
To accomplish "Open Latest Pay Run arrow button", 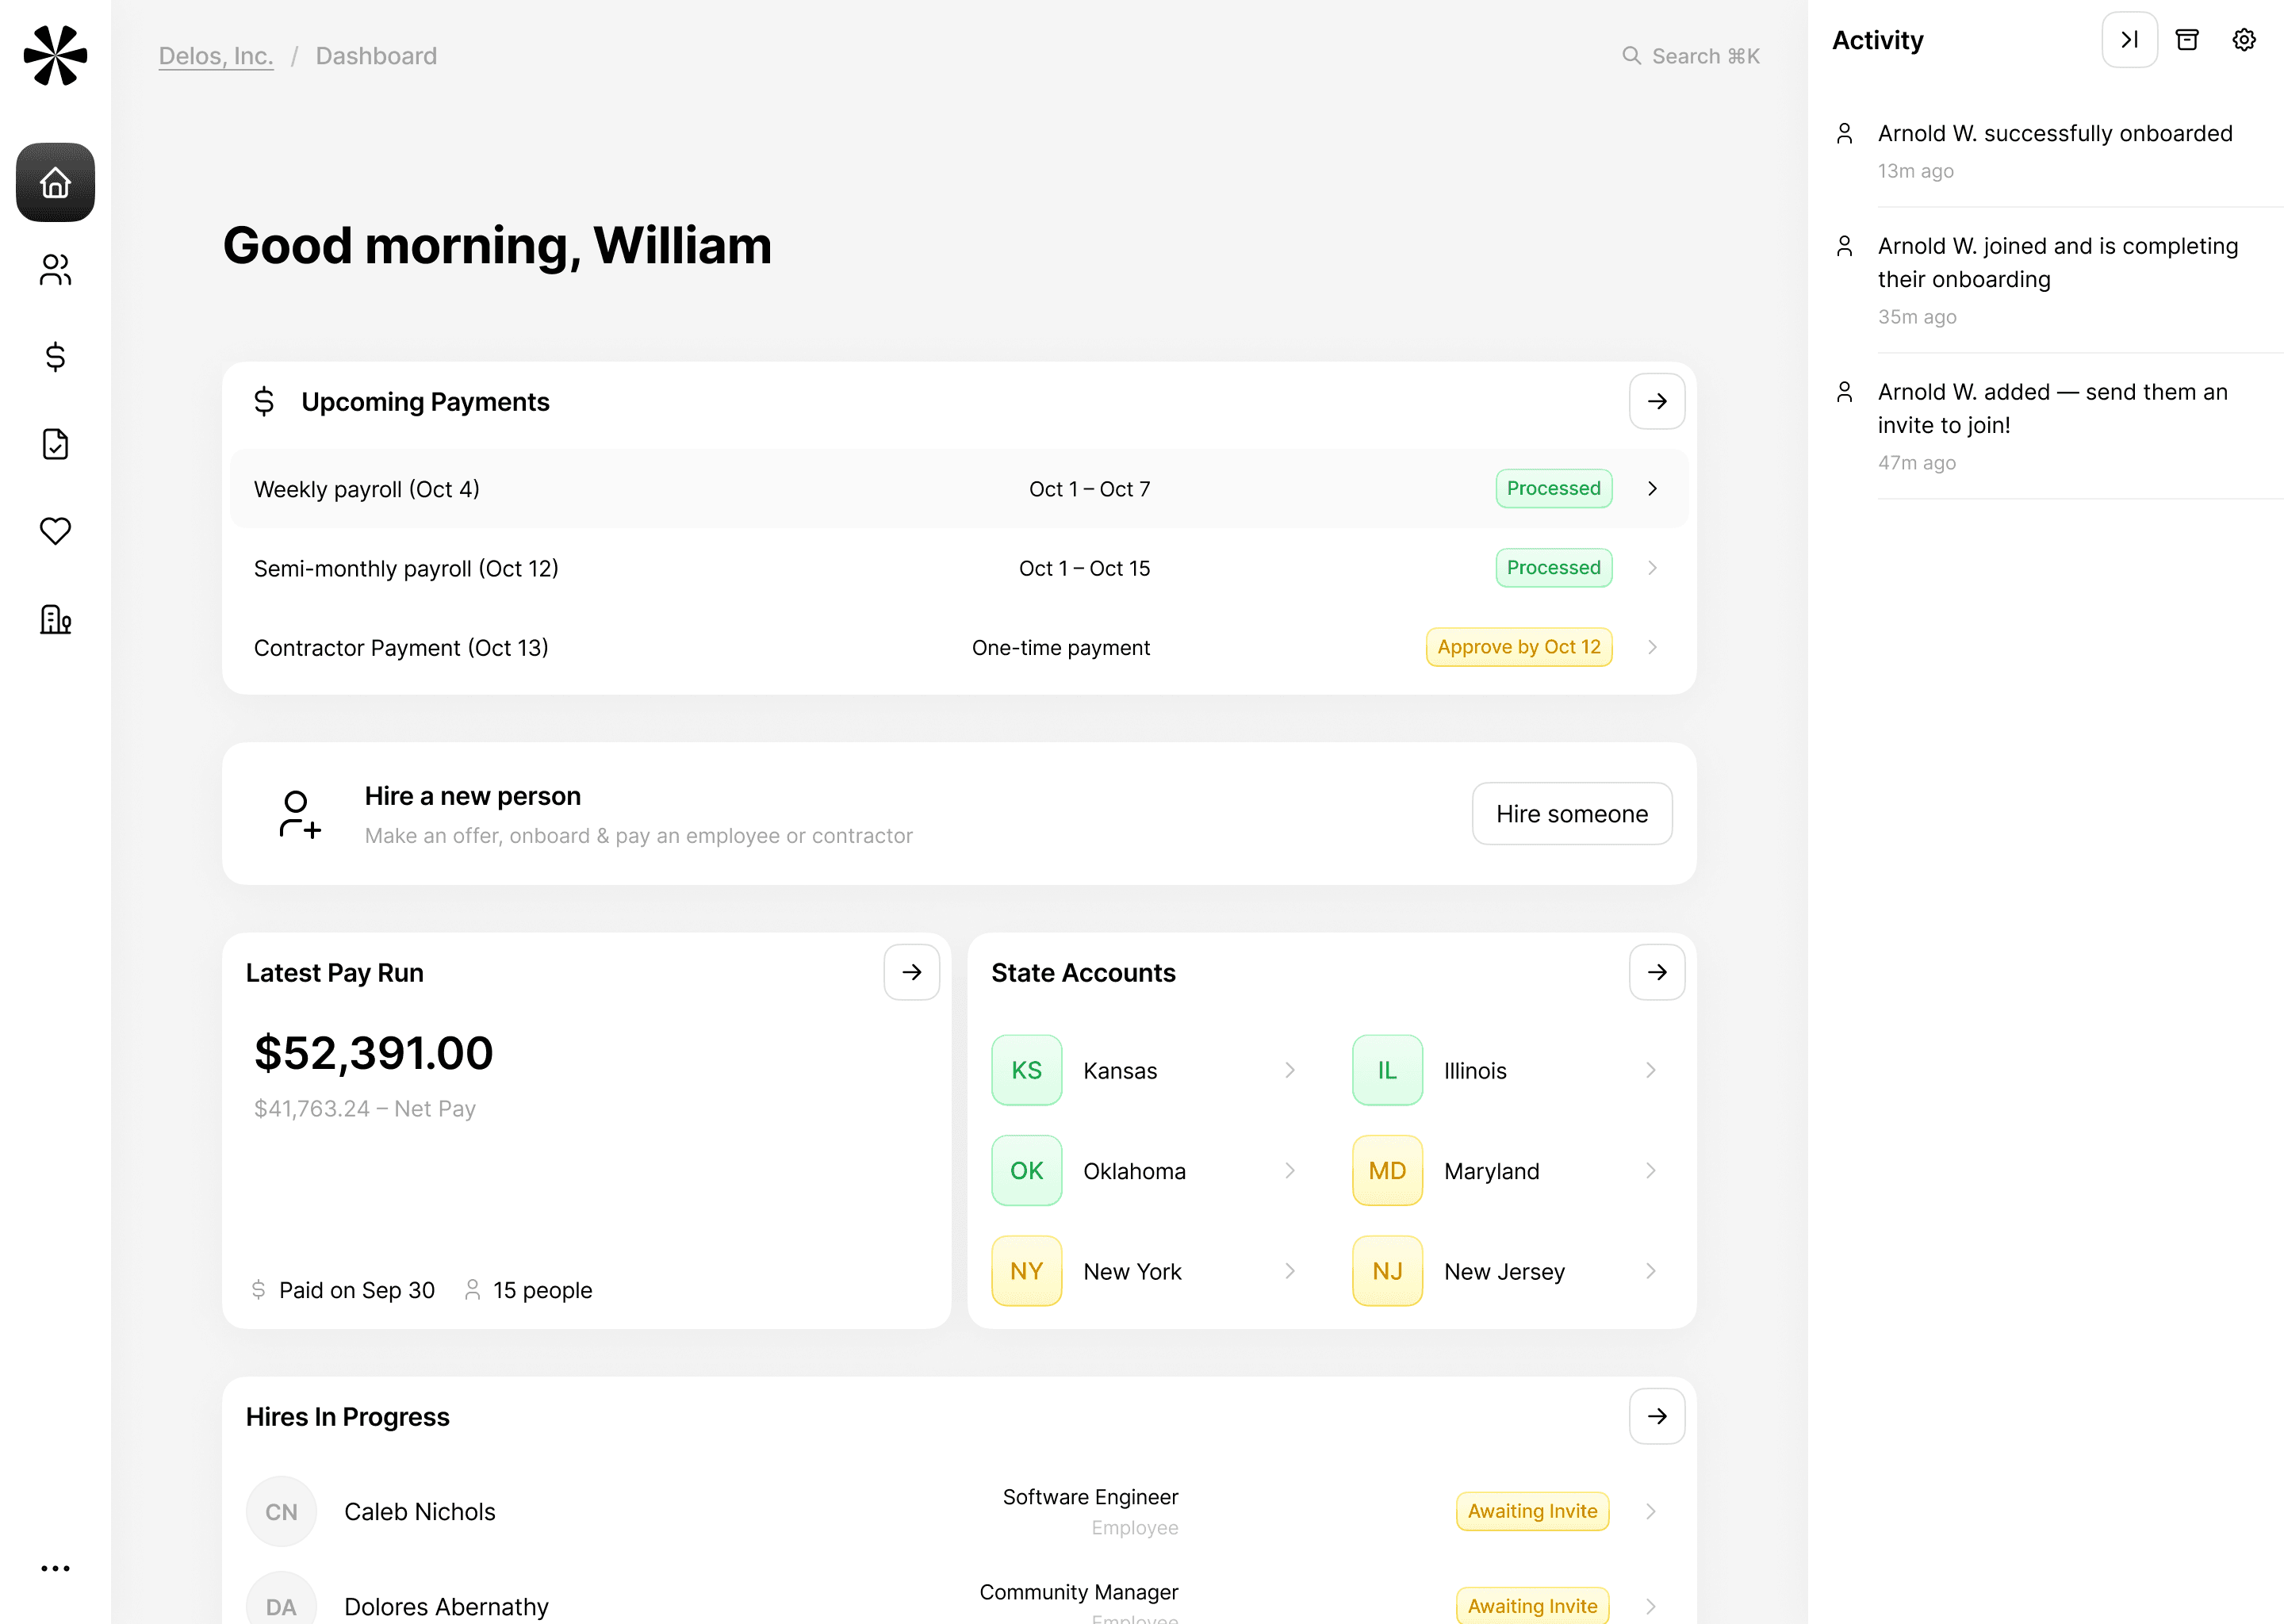I will click(911, 972).
